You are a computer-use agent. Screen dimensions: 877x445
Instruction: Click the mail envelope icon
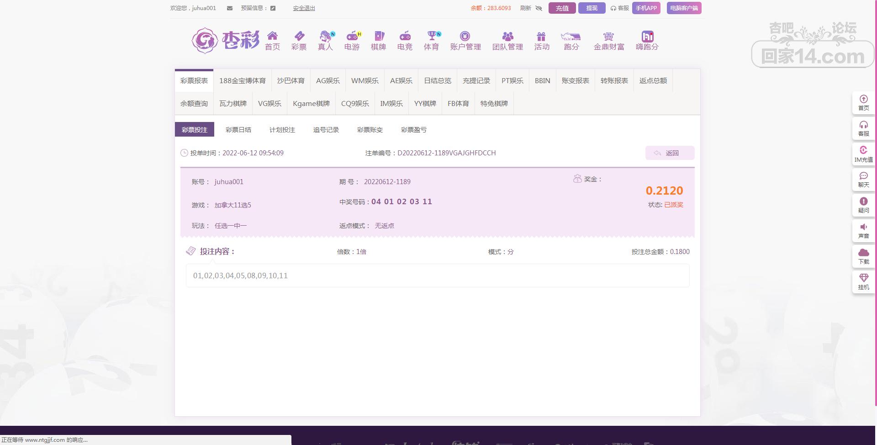(x=230, y=8)
